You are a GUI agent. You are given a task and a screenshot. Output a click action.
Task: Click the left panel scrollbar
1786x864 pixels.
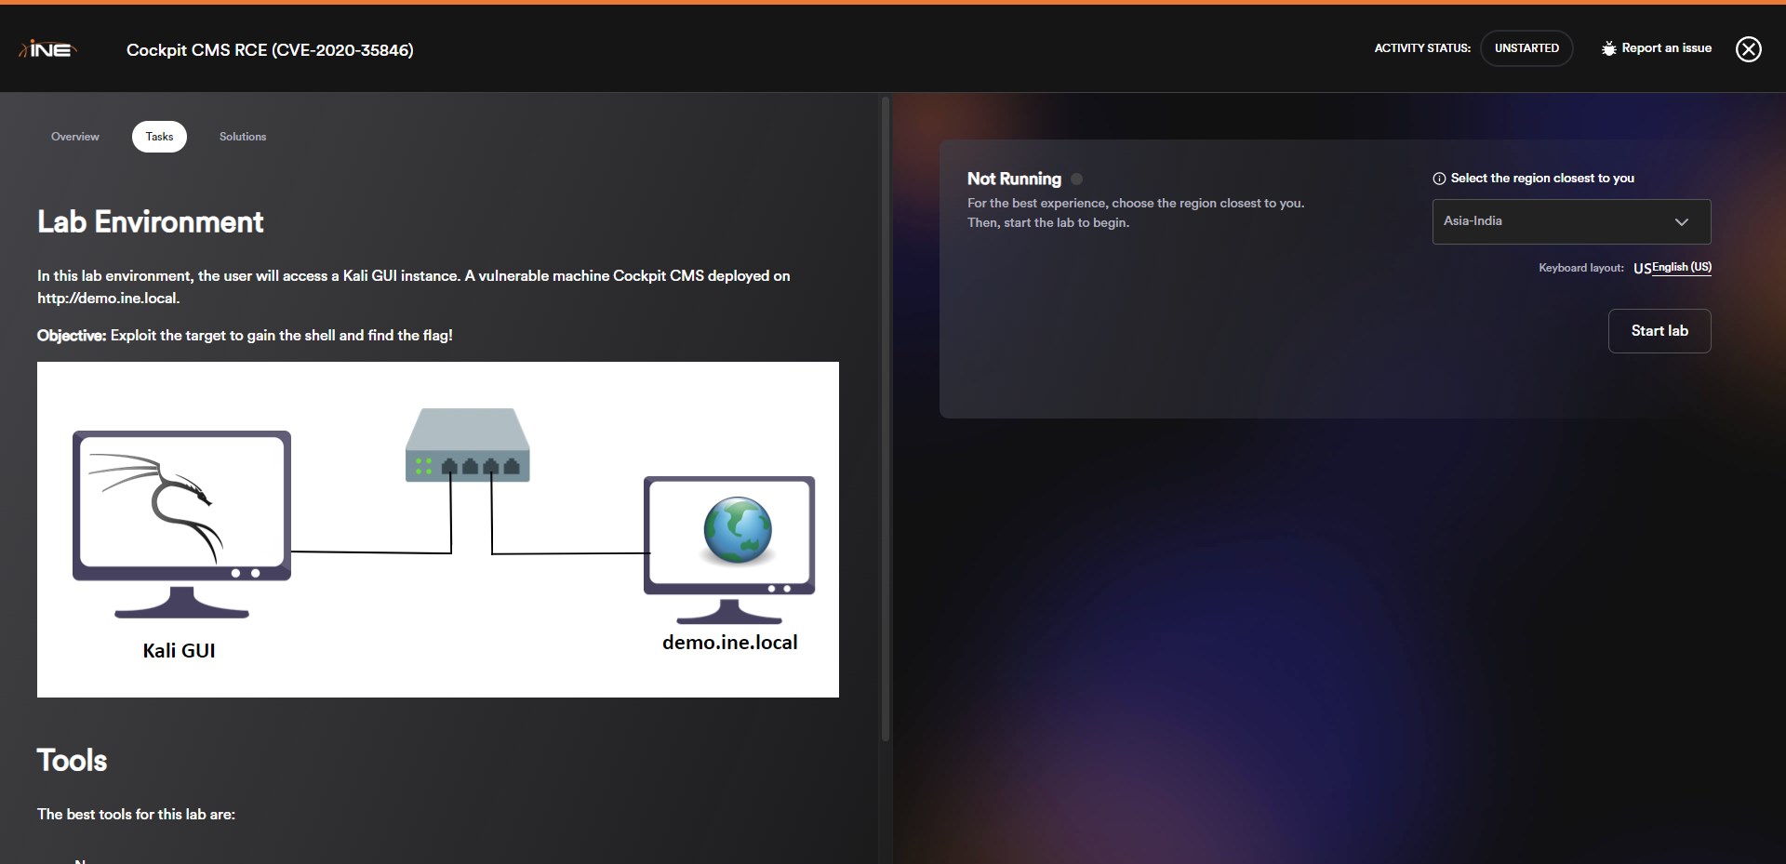coord(886,419)
